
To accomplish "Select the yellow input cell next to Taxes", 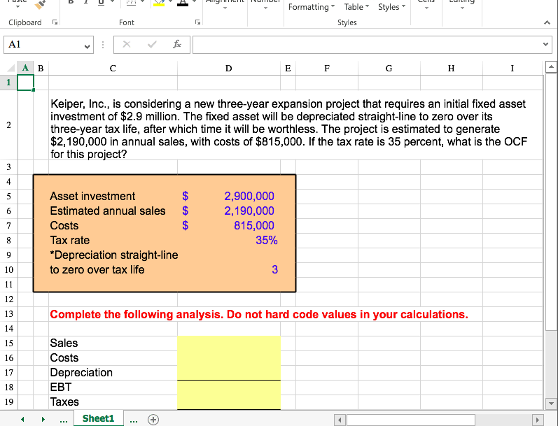I will [x=229, y=402].
